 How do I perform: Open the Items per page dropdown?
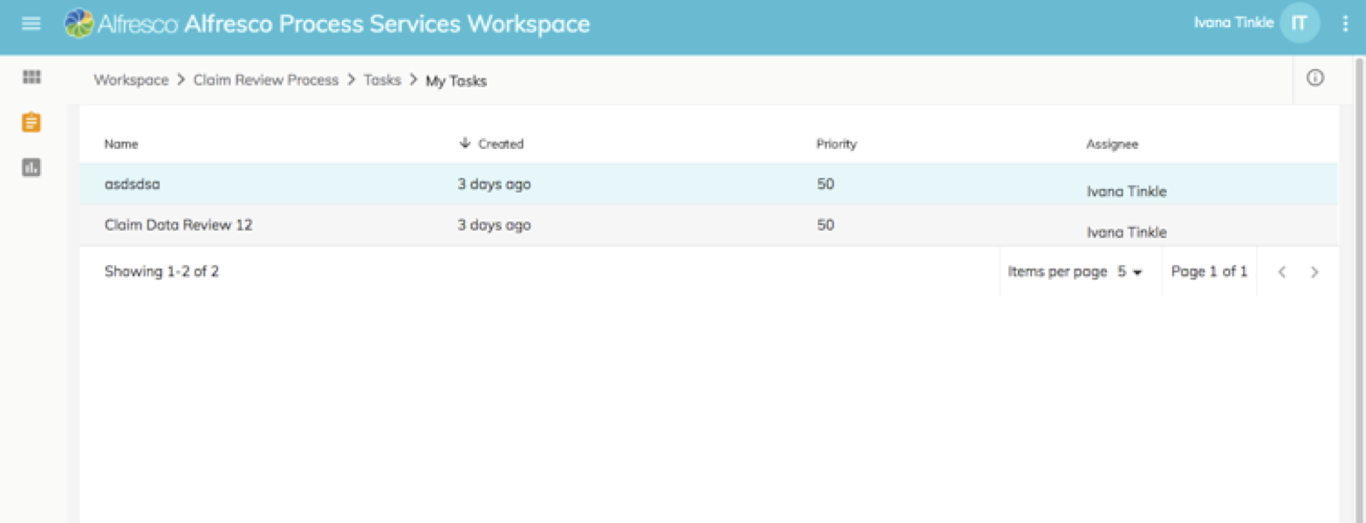click(x=1126, y=271)
